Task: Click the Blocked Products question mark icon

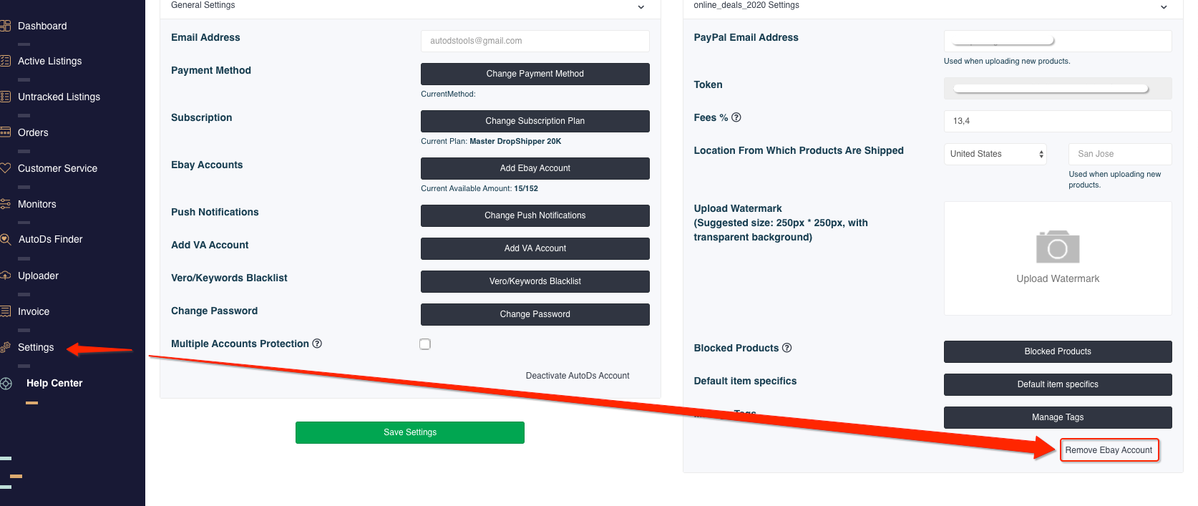Action: point(787,348)
